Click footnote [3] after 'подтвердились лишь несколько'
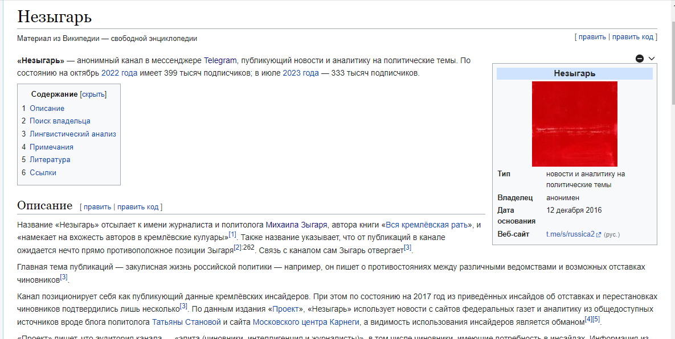Image resolution: width=675 pixels, height=339 pixels. pyautogui.click(x=183, y=307)
